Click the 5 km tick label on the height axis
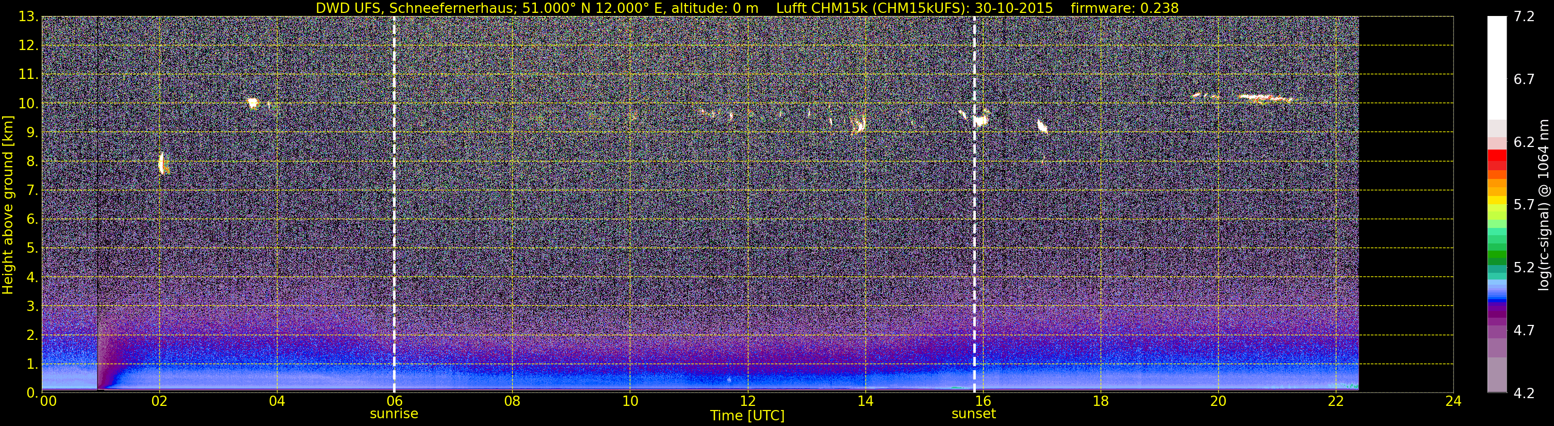Image resolution: width=1554 pixels, height=426 pixels. (x=32, y=249)
